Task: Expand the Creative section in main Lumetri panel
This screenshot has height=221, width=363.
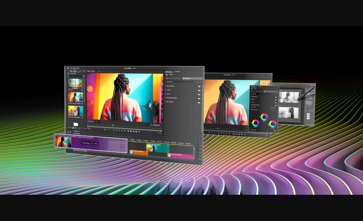Action: point(165,90)
